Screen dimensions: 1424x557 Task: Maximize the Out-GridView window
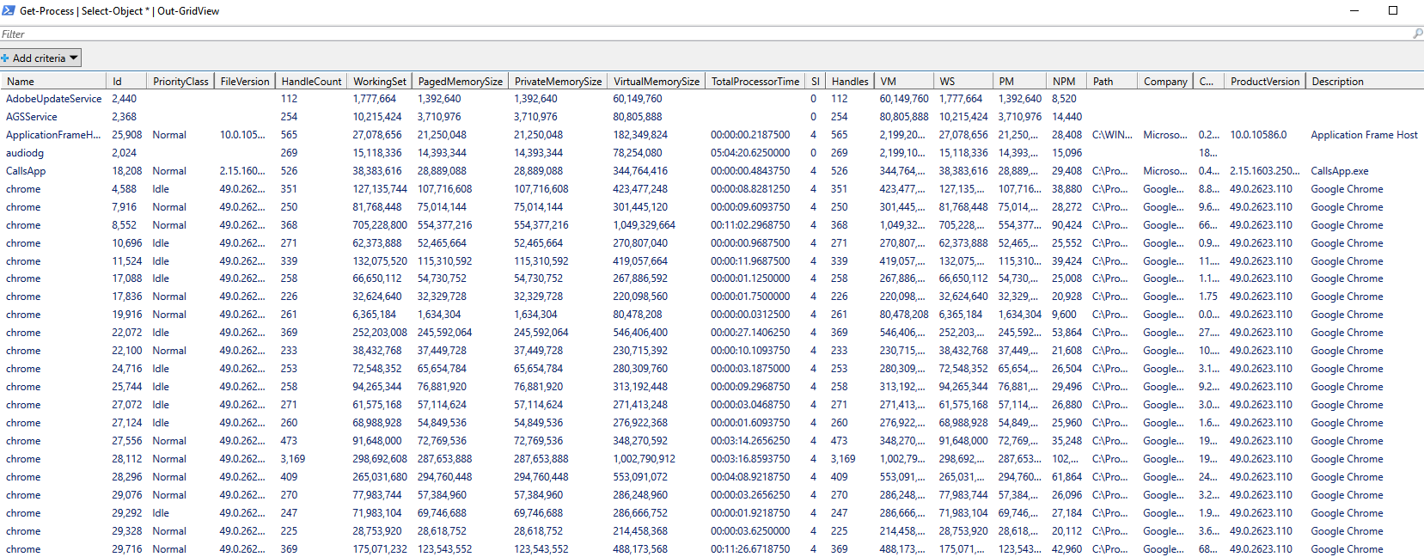(x=1393, y=10)
